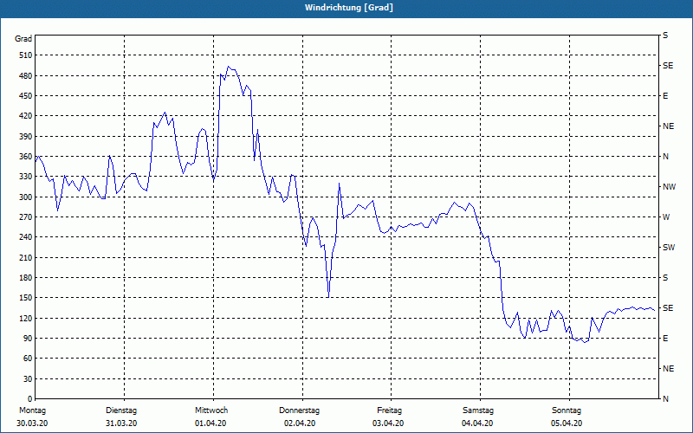Click the "Samstag" weekday label
This screenshot has height=433, width=693.
pos(478,410)
